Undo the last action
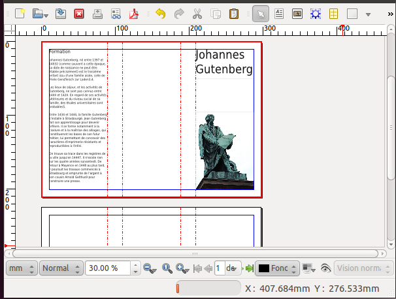396x299 pixels. tap(161, 14)
